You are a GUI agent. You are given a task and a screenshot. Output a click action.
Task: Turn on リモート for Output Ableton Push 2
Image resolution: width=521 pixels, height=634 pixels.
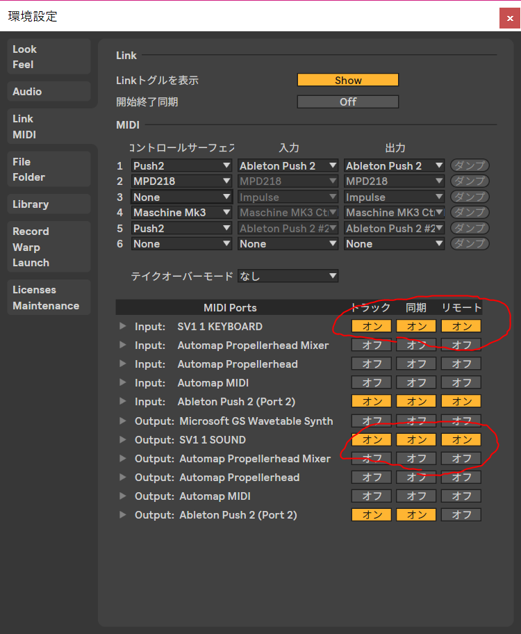[x=461, y=515]
